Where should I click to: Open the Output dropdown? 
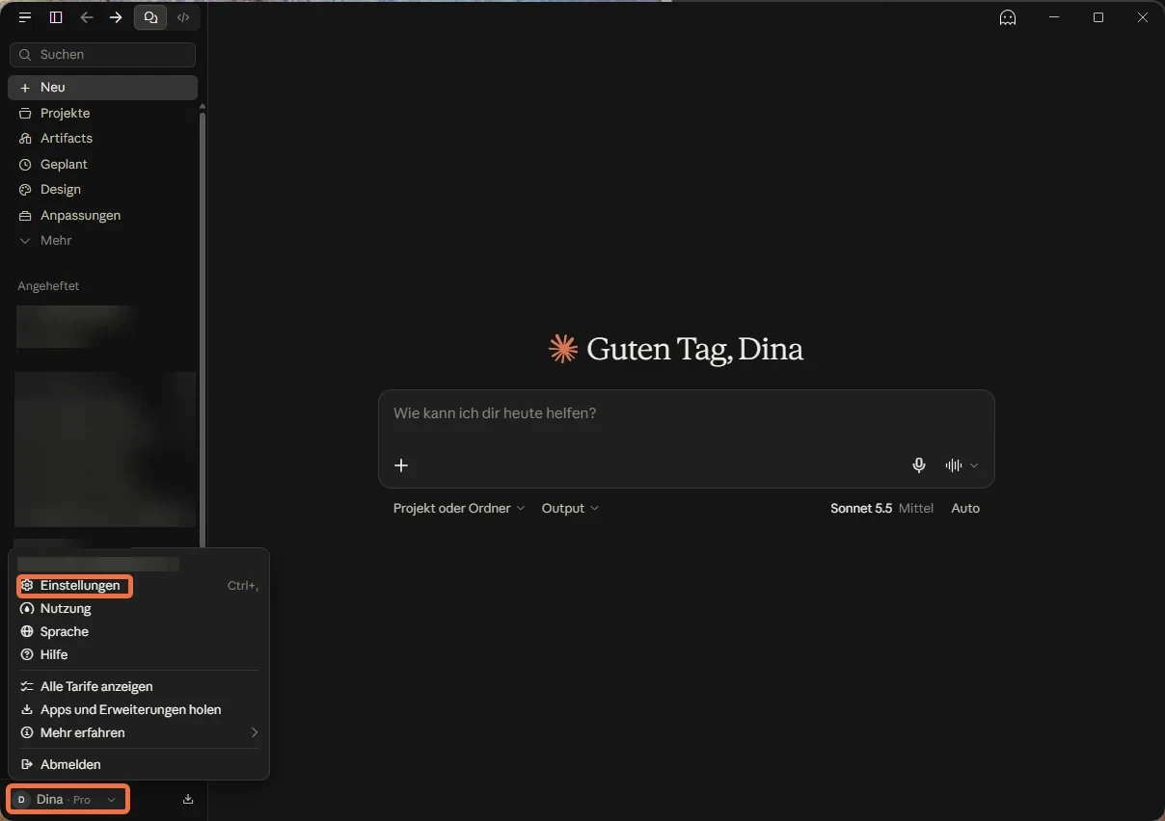[570, 508]
